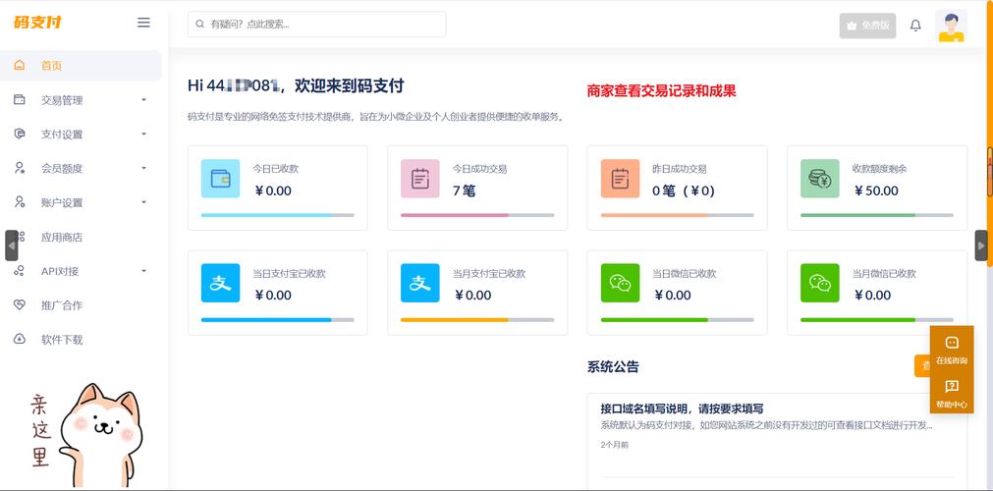This screenshot has width=993, height=491.
Task: Toggle the hamburger sidebar menu icon
Action: 143,23
